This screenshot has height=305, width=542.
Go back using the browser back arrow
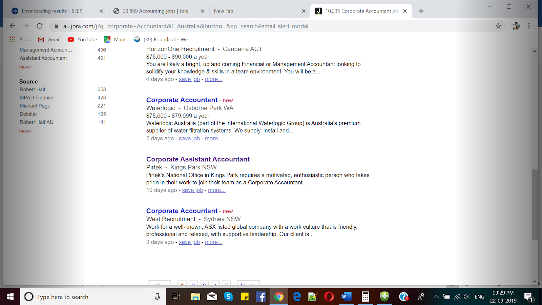[x=13, y=26]
